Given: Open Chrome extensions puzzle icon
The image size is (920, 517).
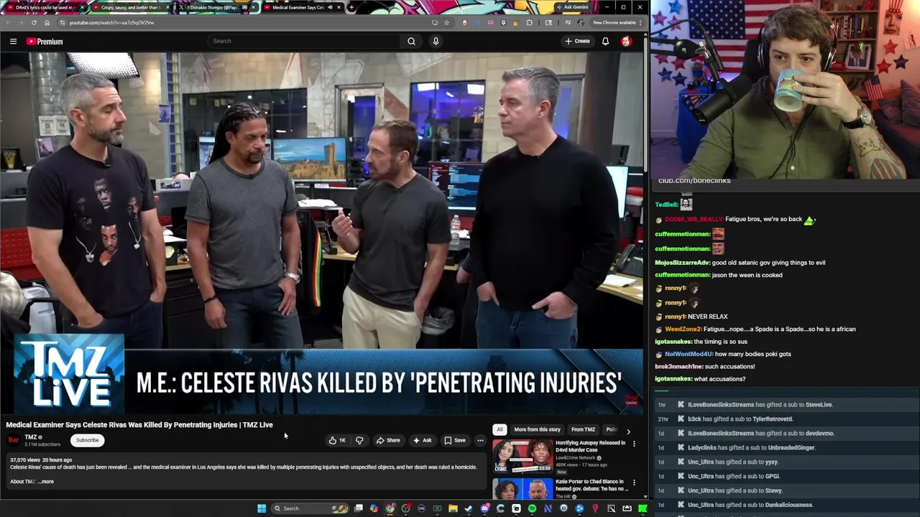Looking at the screenshot, I should tap(530, 22).
